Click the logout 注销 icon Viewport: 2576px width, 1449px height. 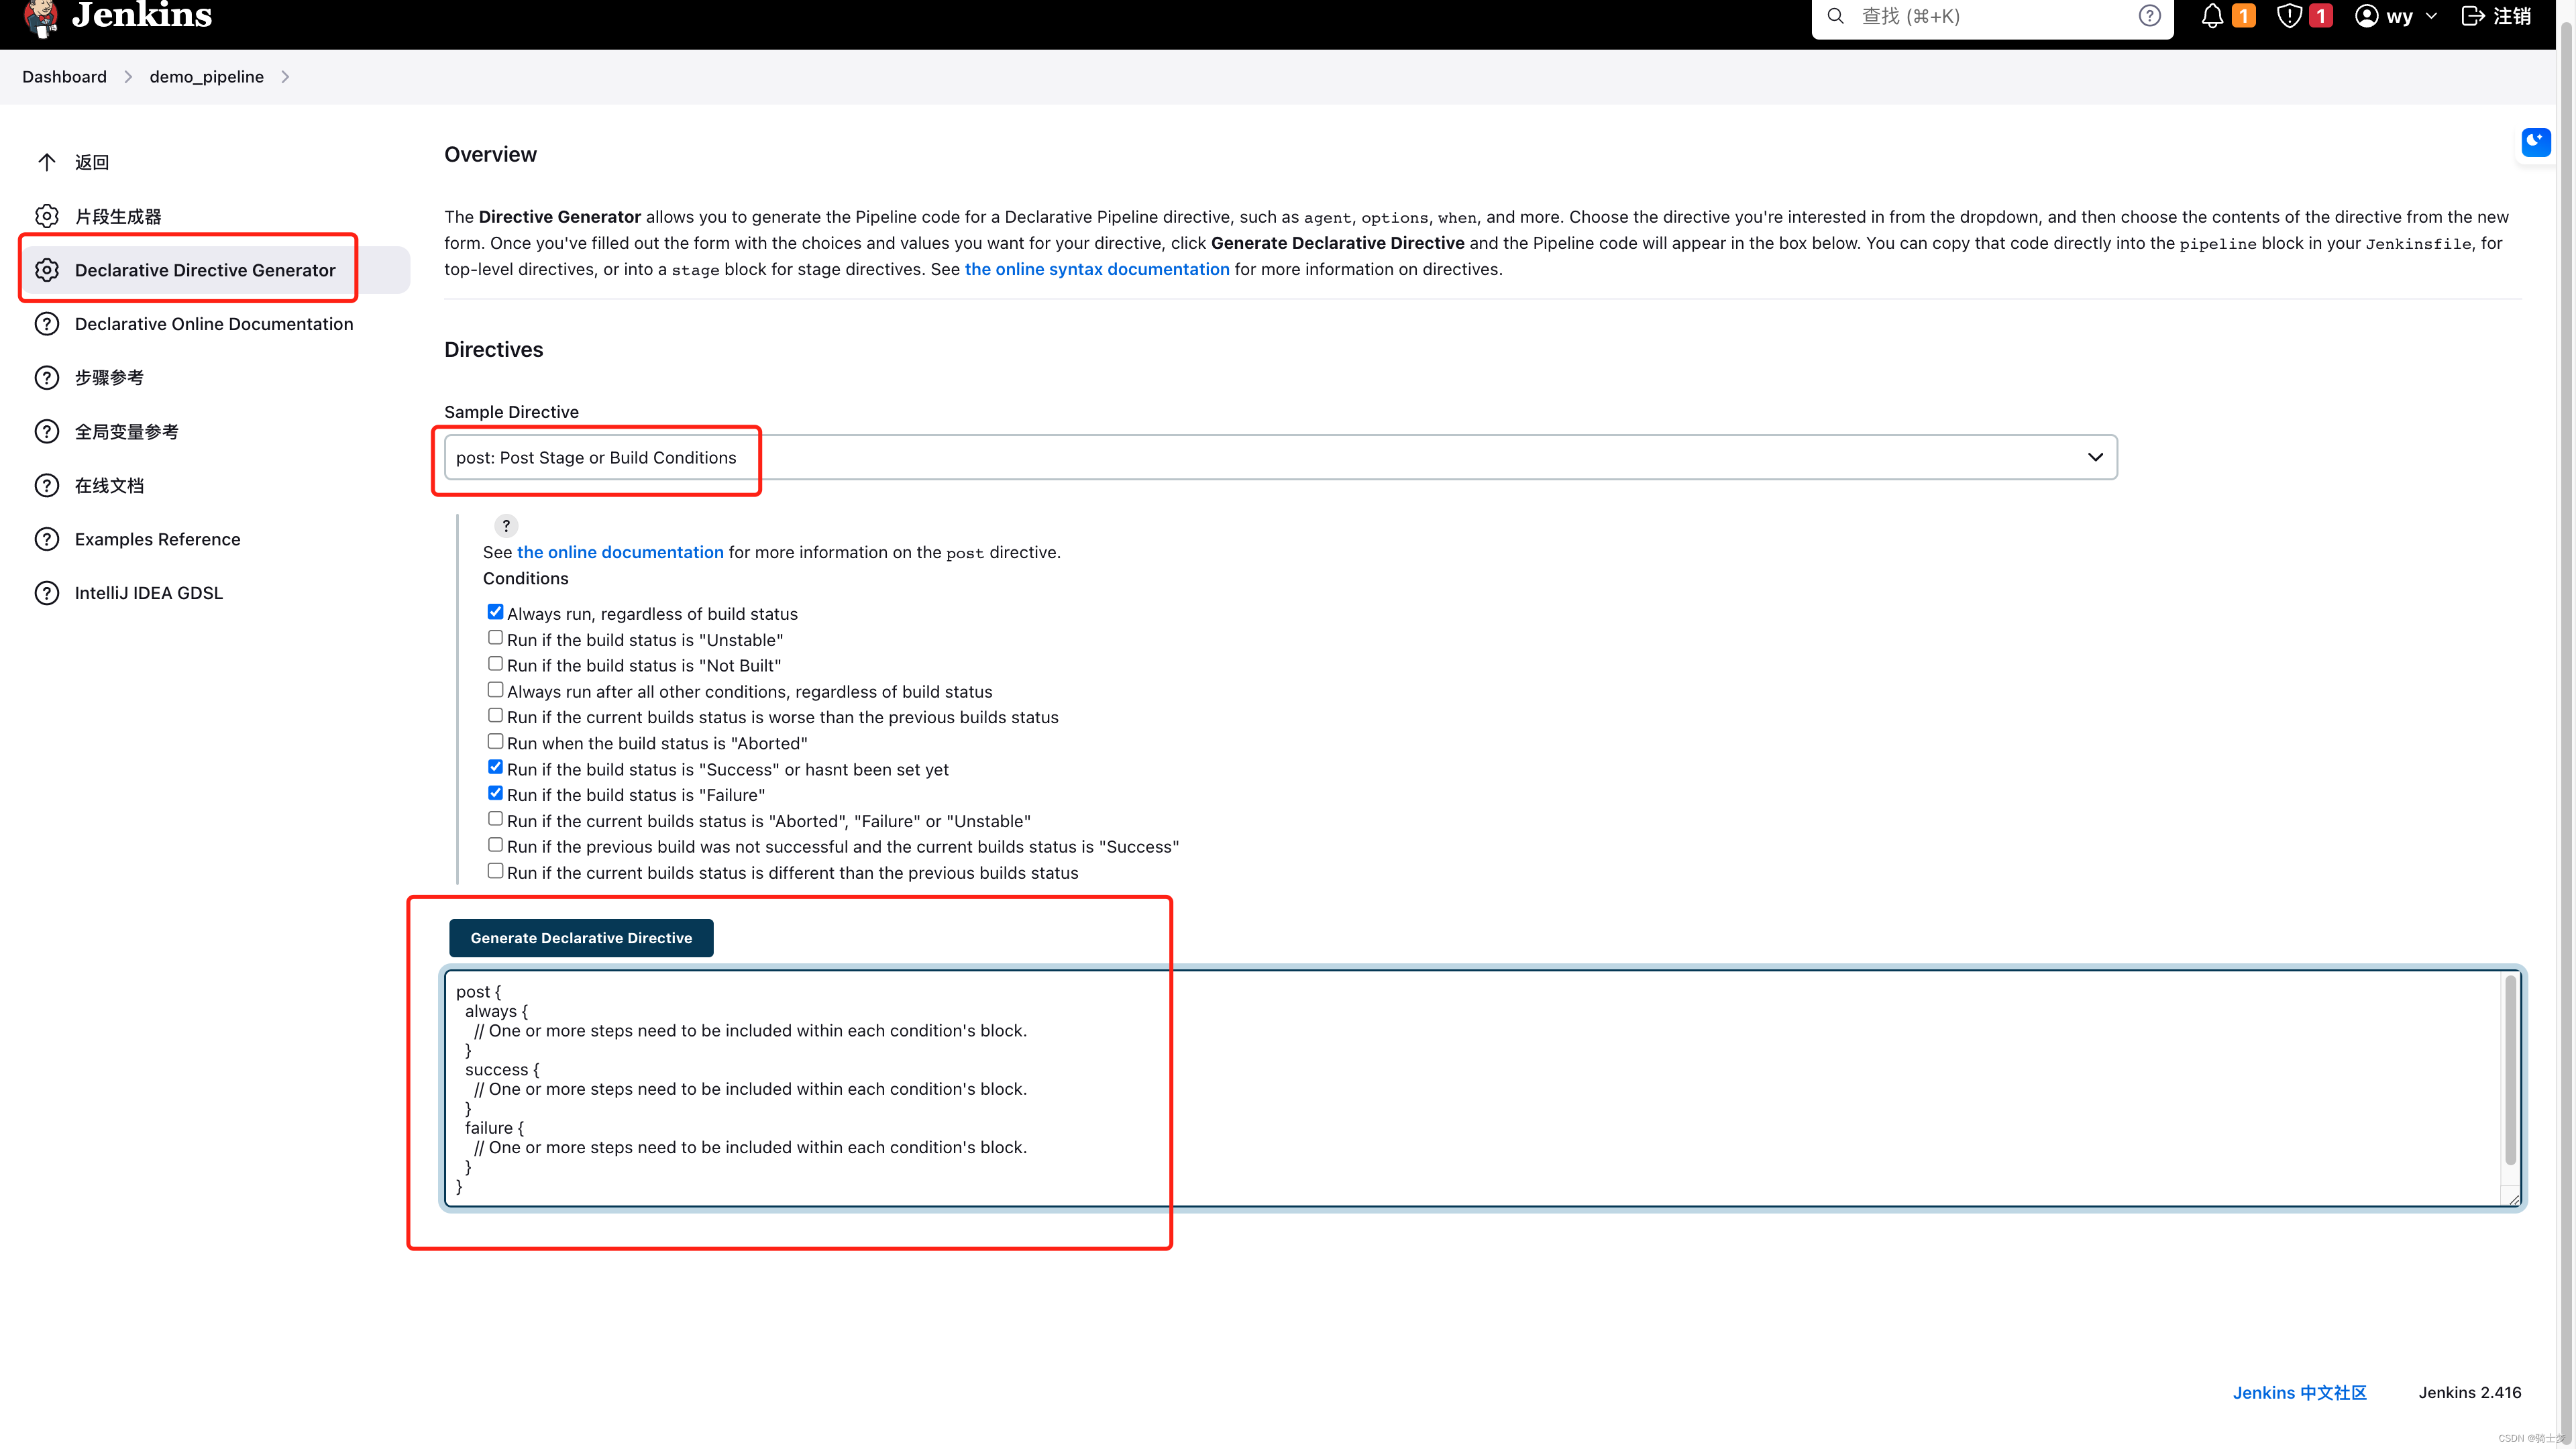click(x=2472, y=16)
